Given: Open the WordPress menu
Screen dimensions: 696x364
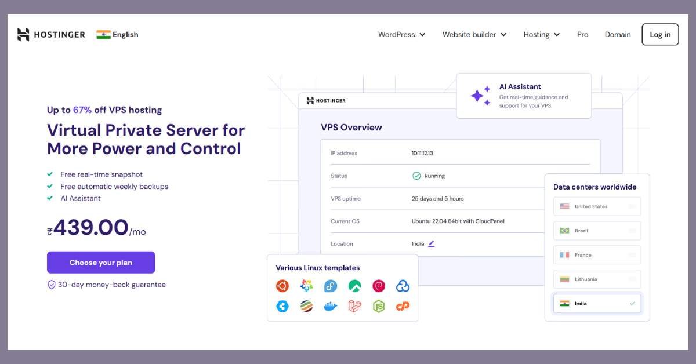Looking at the screenshot, I should (x=401, y=35).
